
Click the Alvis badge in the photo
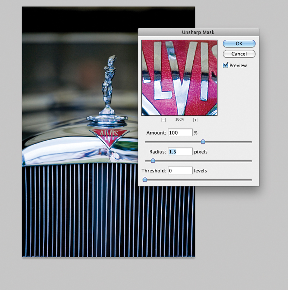[109, 139]
